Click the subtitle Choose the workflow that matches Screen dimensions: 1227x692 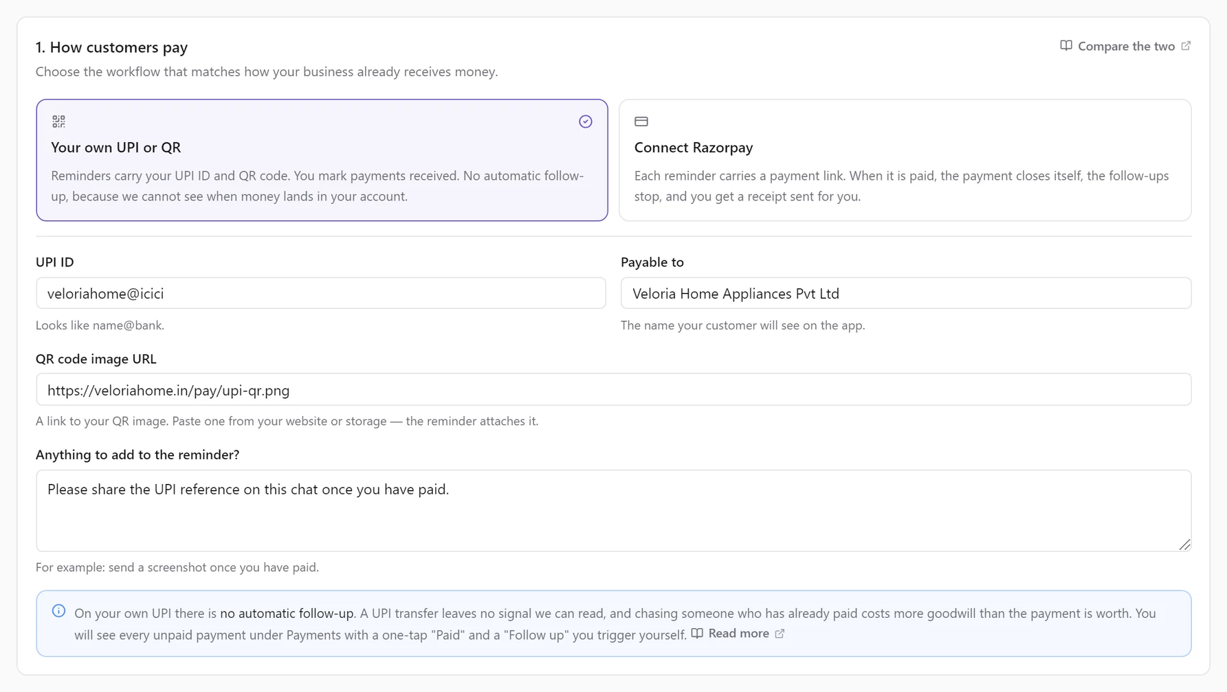tap(267, 72)
